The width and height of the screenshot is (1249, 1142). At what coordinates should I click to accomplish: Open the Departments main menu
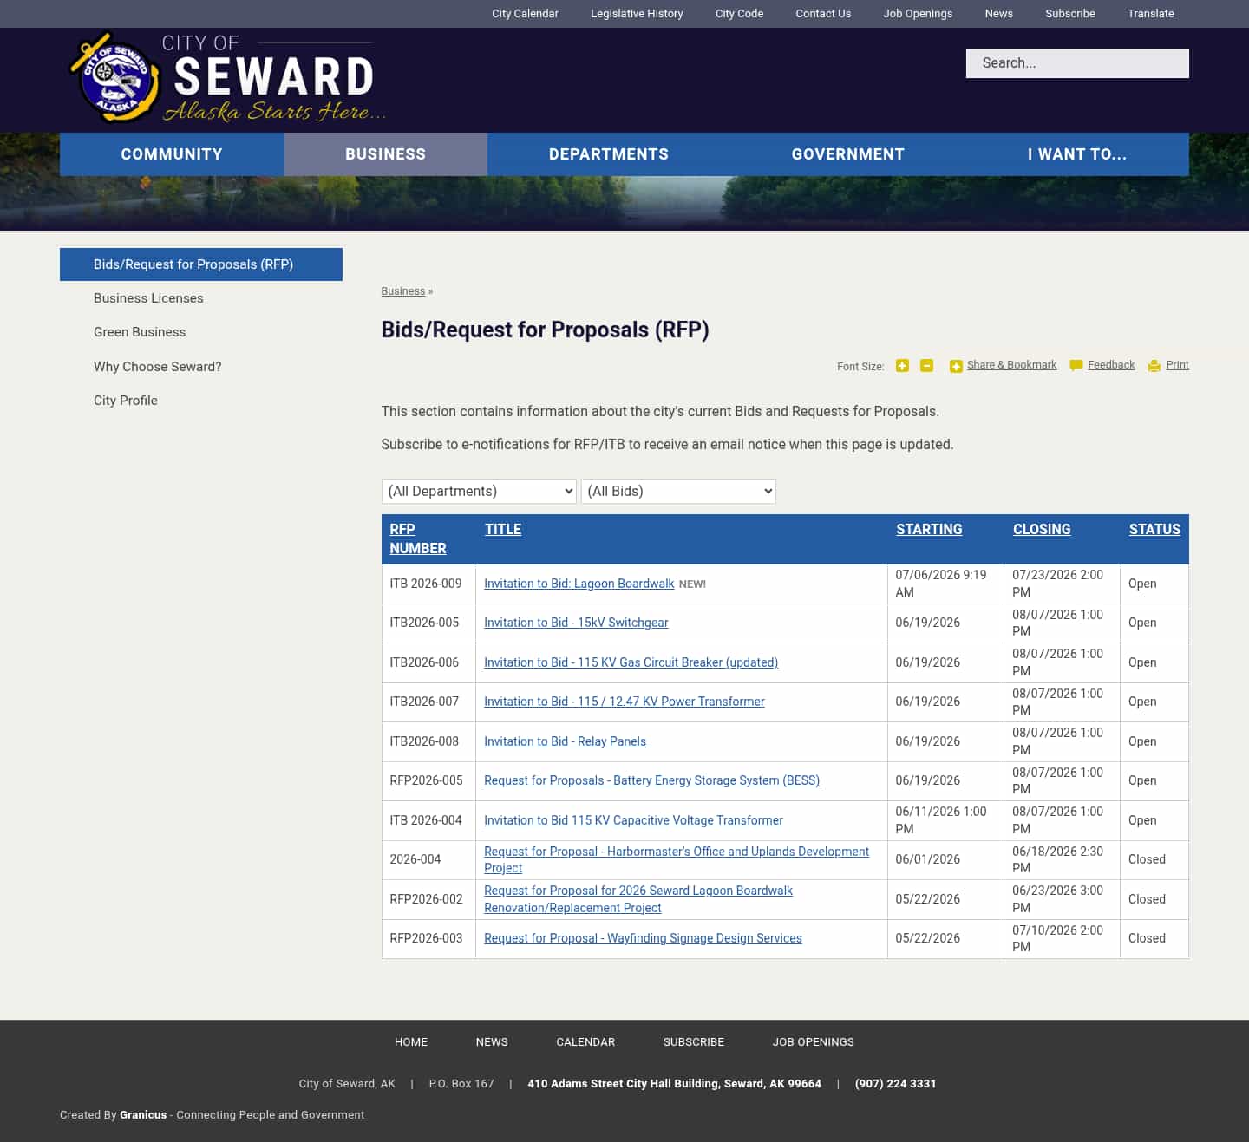609,154
